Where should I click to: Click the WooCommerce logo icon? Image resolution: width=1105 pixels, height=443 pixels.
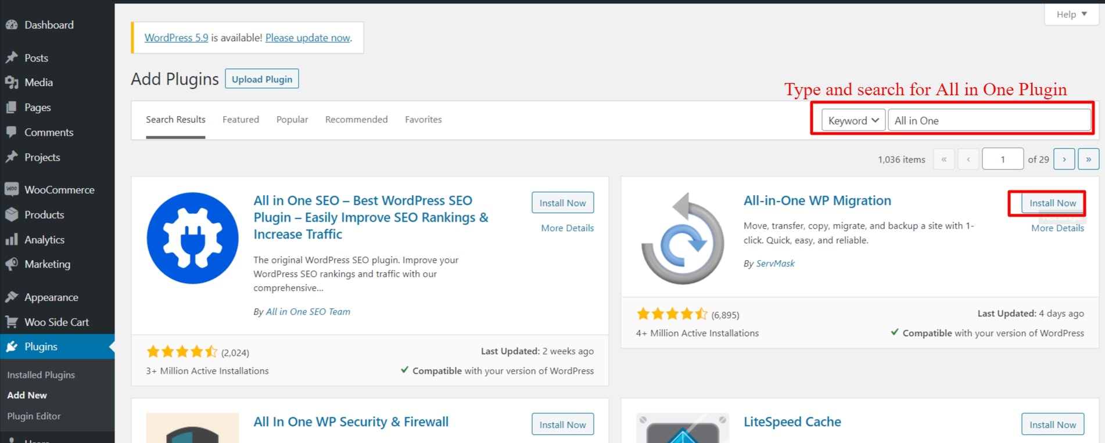12,189
